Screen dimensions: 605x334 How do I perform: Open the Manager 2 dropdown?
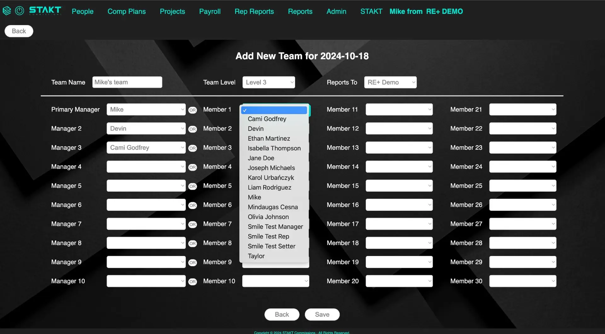click(x=146, y=129)
